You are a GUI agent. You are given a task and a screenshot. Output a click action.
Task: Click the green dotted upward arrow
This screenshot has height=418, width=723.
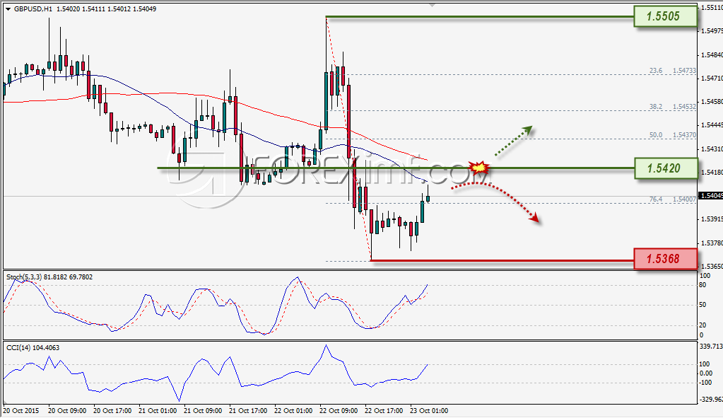[x=513, y=141]
